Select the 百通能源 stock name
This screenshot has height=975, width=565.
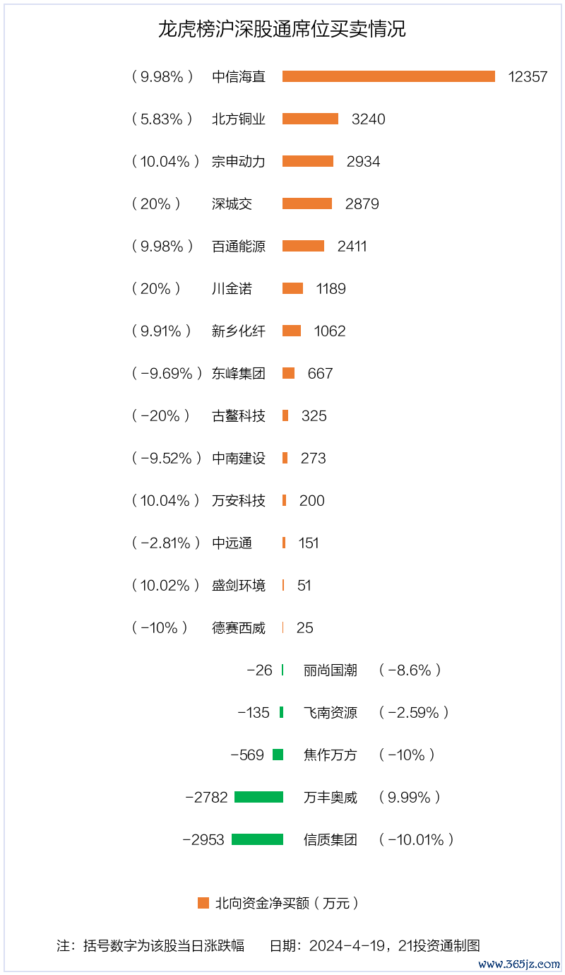pos(239,246)
